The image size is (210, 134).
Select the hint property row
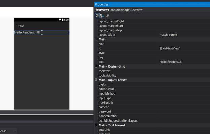152,44
